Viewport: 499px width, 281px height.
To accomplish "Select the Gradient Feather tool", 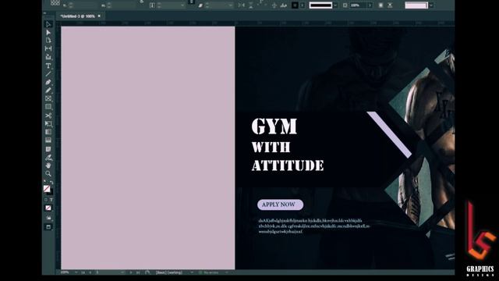I will click(48, 140).
